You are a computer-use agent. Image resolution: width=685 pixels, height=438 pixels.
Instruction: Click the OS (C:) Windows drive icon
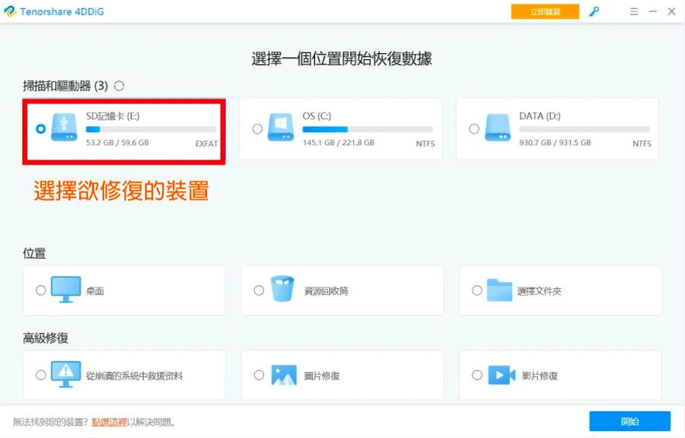(x=281, y=127)
